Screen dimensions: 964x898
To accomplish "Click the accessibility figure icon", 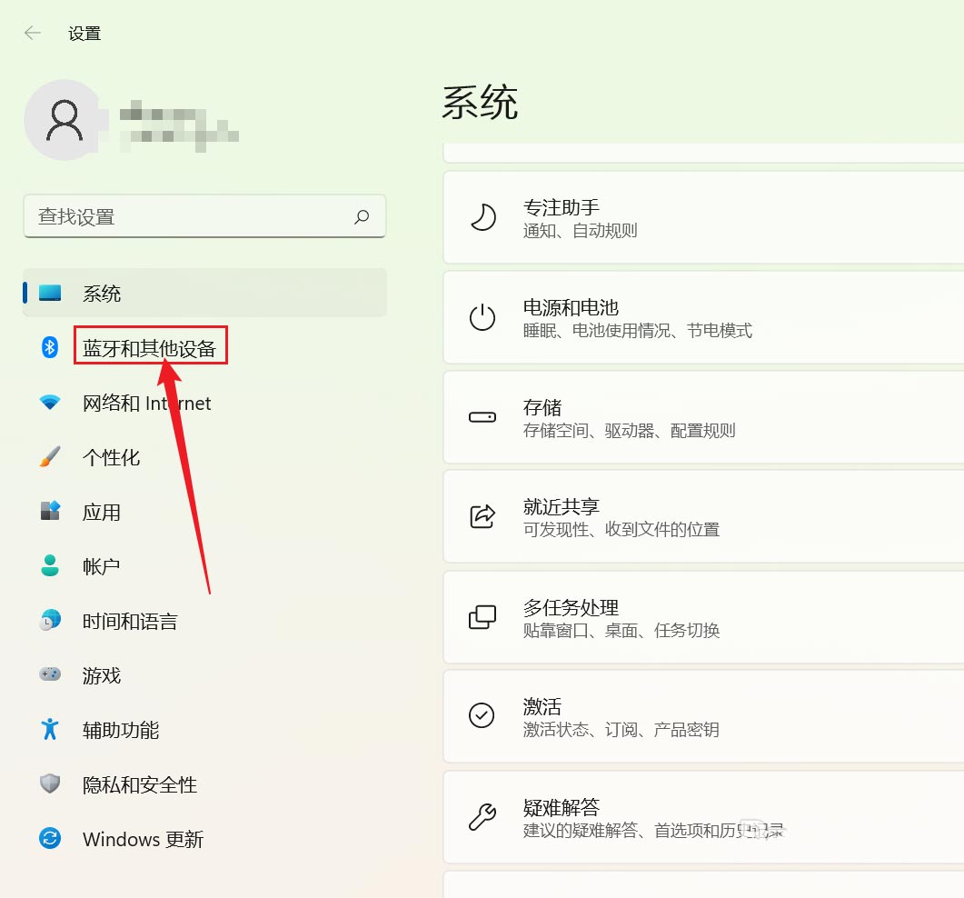I will pyautogui.click(x=50, y=729).
